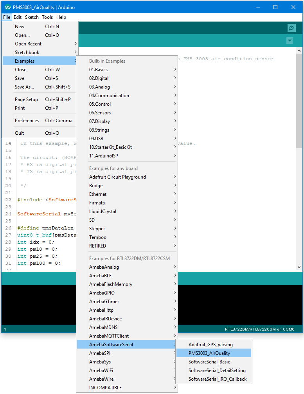Viewport: 304px width, 394px height.
Task: Open the Help menu
Action: [x=61, y=17]
